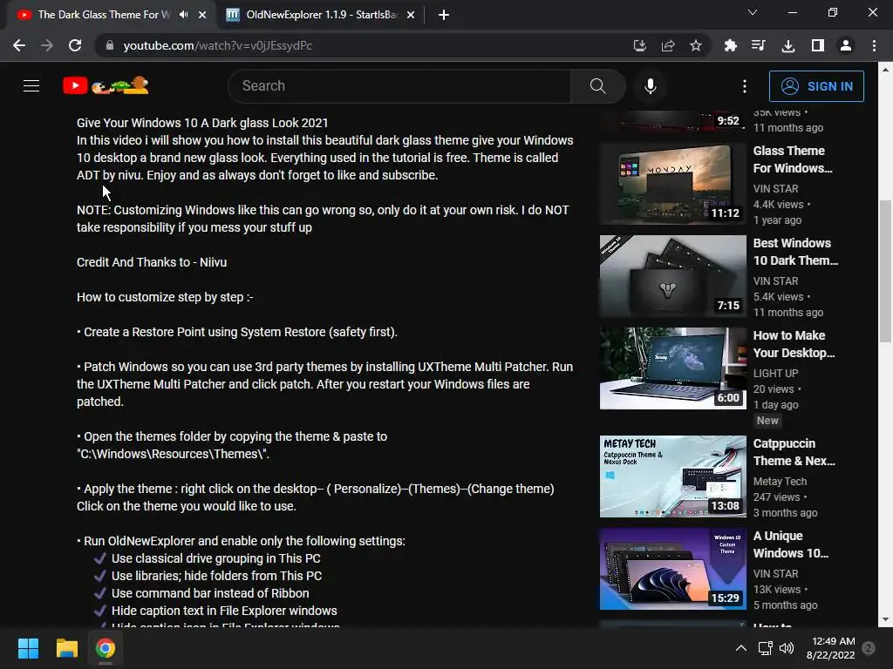
Task: Open Metay Tech channel name
Action: [780, 481]
